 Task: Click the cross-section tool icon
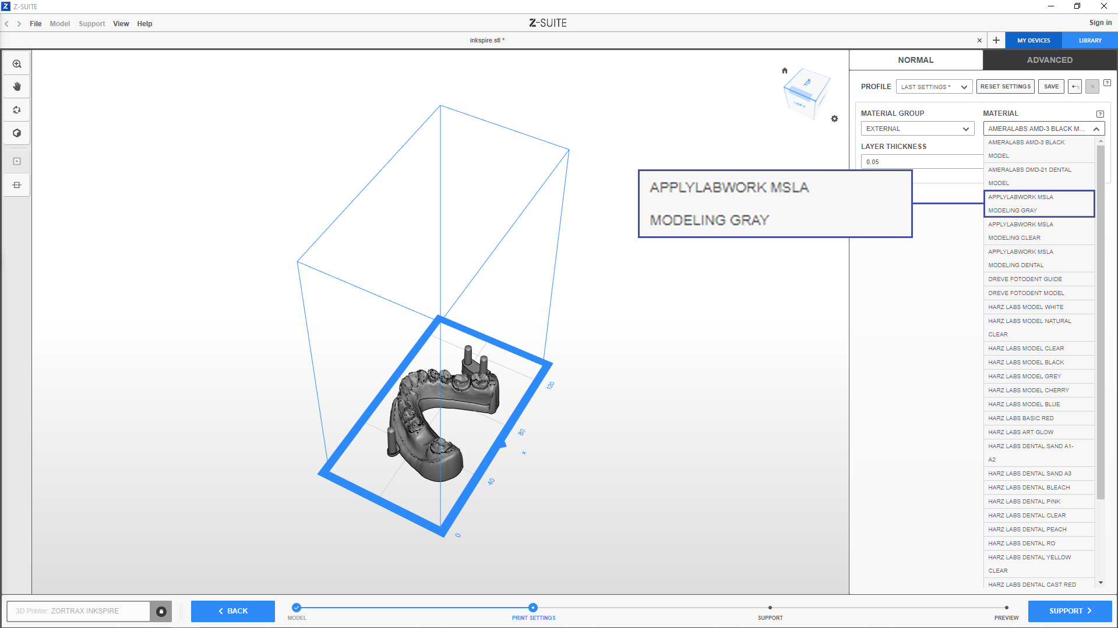click(17, 185)
